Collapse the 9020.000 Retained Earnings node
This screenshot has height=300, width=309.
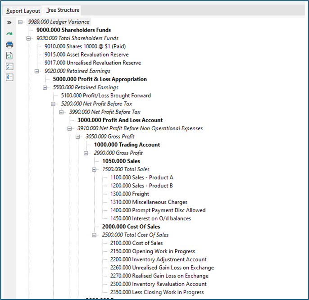[x=37, y=71]
